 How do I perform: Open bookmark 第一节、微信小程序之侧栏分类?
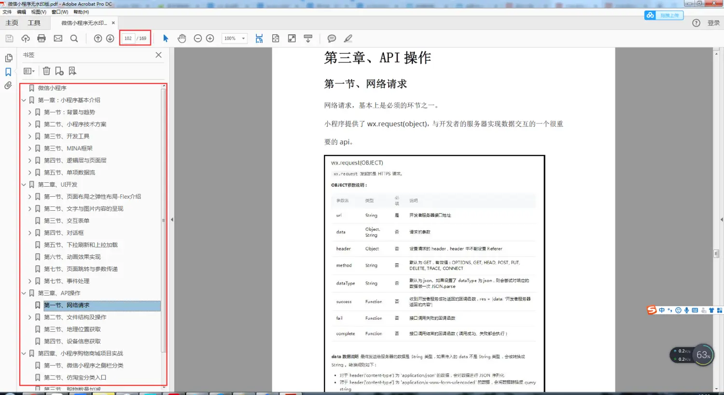tap(84, 366)
